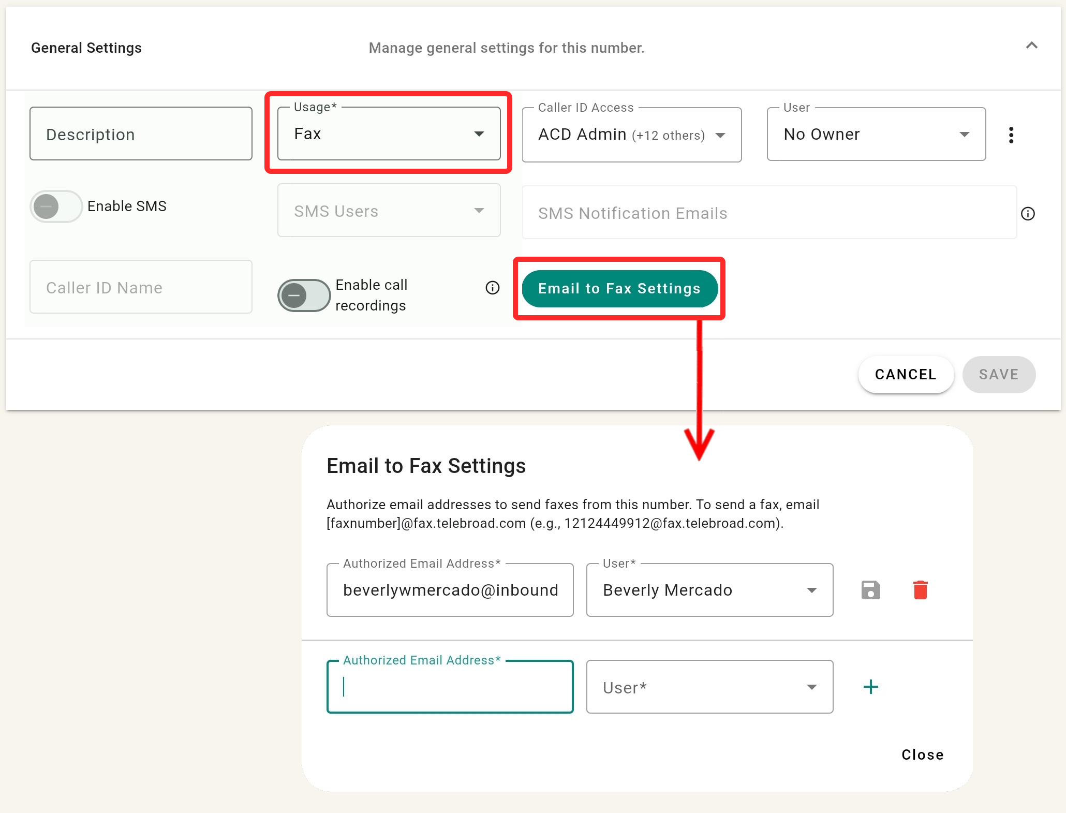Click the plus icon to add email
Image resolution: width=1066 pixels, height=813 pixels.
pyautogui.click(x=870, y=687)
